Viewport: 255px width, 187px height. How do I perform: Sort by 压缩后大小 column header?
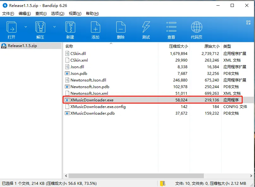(x=178, y=46)
